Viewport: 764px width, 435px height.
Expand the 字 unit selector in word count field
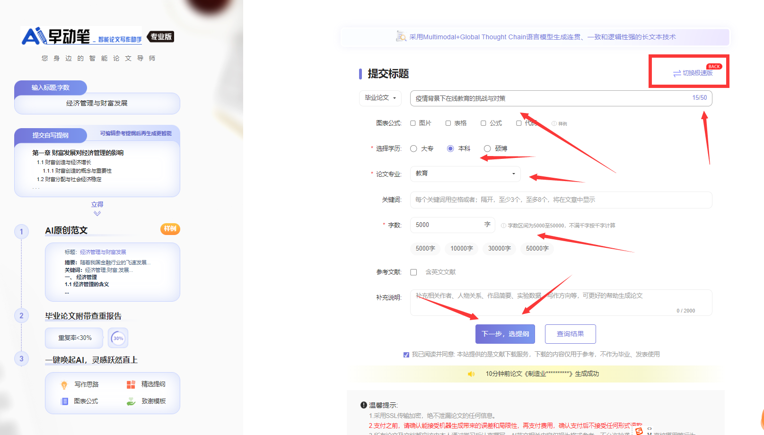pos(487,225)
